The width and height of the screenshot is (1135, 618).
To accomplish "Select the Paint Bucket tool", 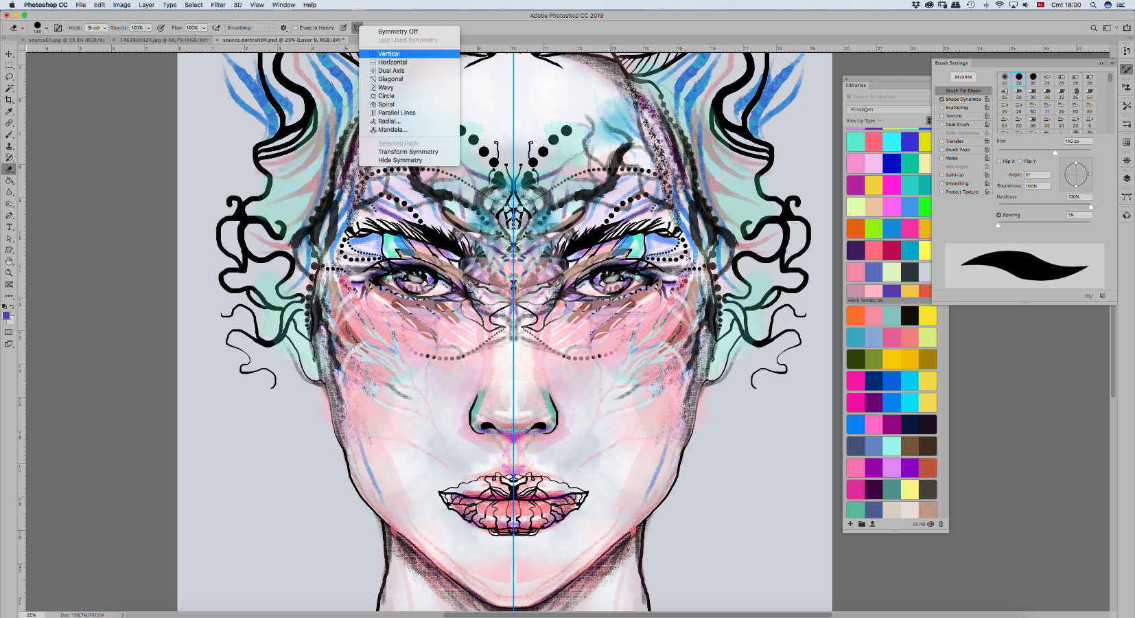I will 9,181.
